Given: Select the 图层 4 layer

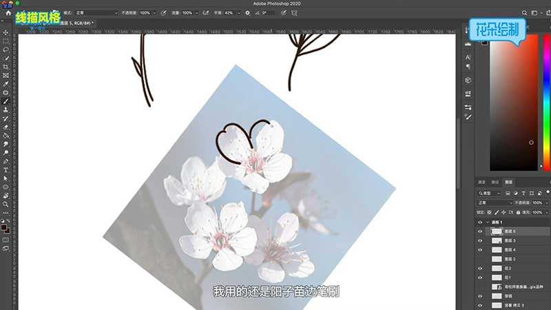Looking at the screenshot, I should pos(510,250).
